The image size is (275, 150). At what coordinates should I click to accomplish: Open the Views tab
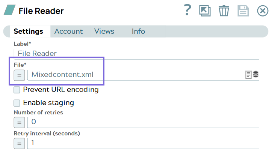coord(104,31)
